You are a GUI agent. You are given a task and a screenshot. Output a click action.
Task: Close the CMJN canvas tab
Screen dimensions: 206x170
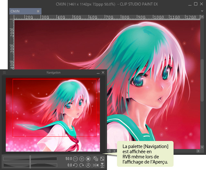click(x=38, y=11)
